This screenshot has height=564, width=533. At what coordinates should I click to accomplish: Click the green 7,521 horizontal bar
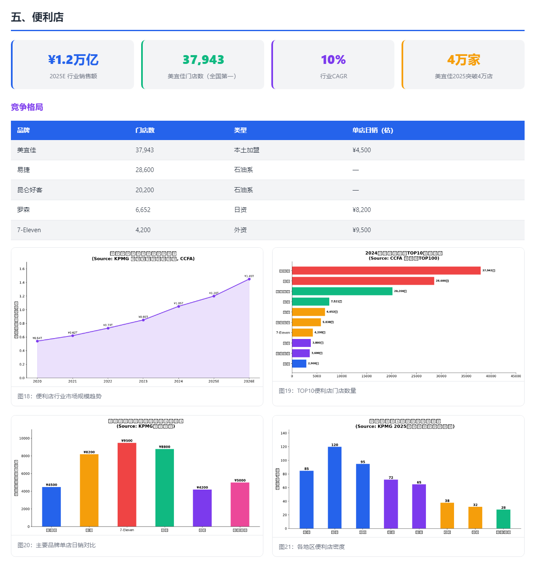point(310,302)
